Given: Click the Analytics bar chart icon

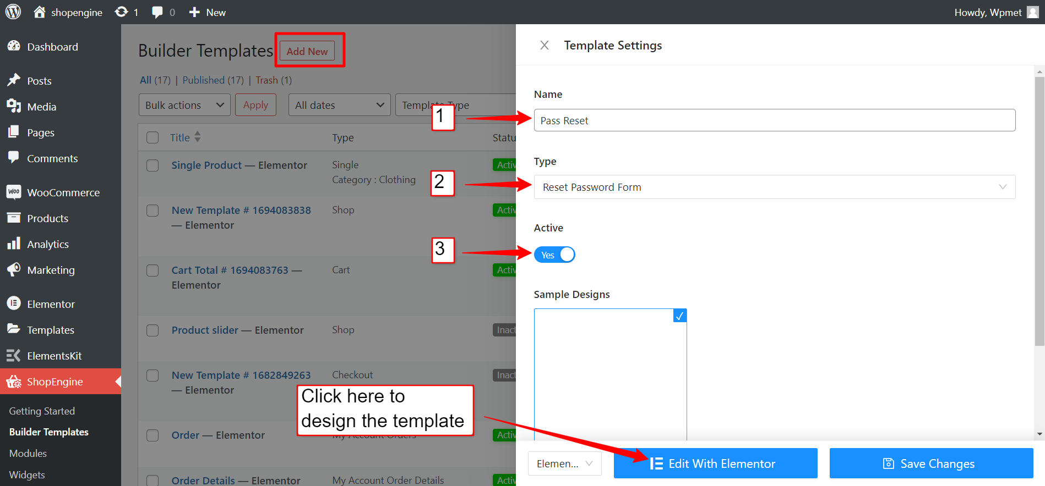Looking at the screenshot, I should tap(14, 244).
